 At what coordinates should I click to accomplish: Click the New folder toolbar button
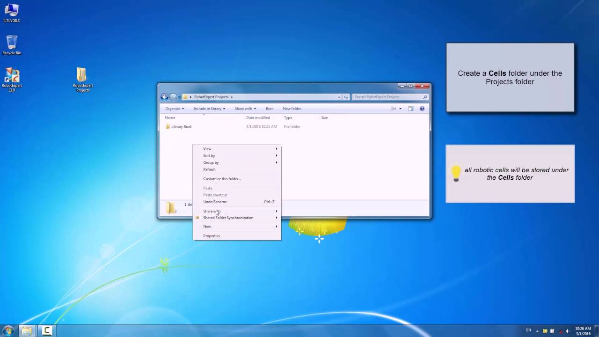coord(292,109)
